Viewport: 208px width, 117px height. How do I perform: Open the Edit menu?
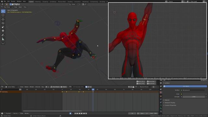point(8,1)
